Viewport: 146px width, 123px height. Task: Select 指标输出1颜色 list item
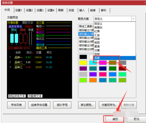[86, 30]
